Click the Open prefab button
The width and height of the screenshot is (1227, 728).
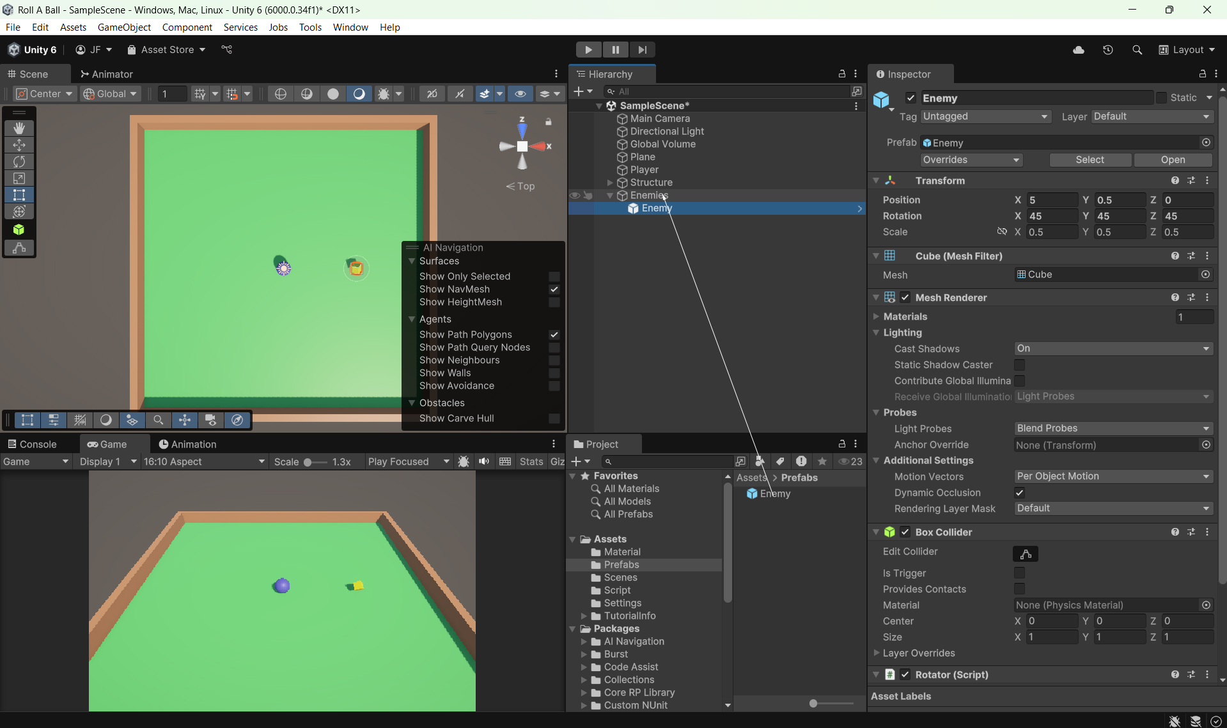1173,160
